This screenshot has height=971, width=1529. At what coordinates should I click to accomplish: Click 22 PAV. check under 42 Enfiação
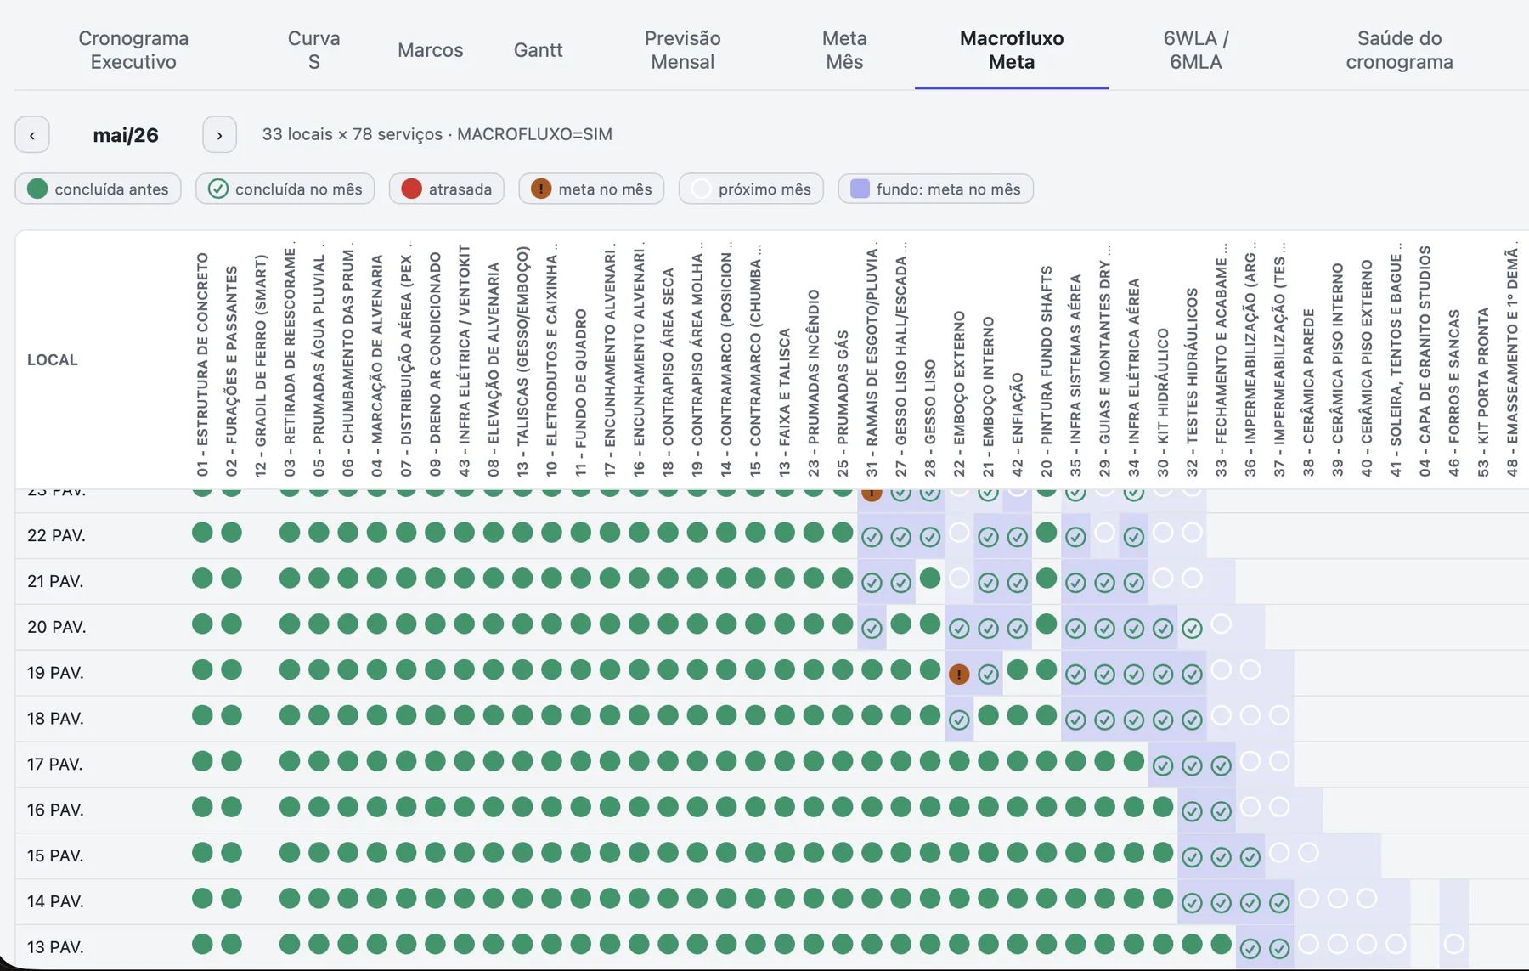pyautogui.click(x=1018, y=536)
